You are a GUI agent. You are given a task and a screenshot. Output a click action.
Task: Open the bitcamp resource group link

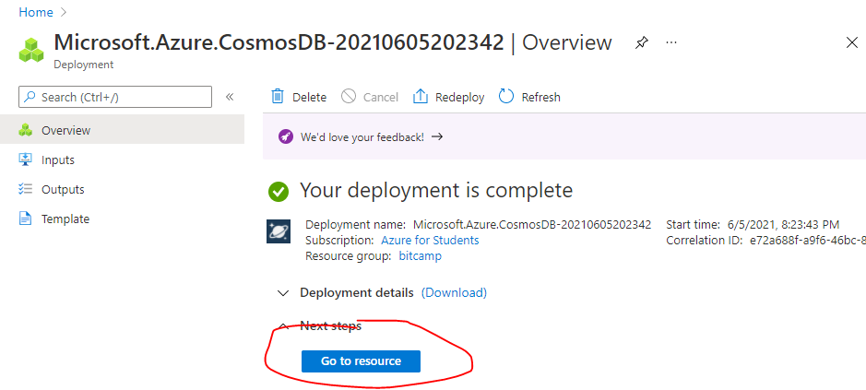coord(421,256)
